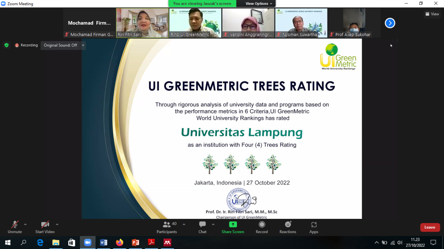The width and height of the screenshot is (444, 249).
Task: Expand video options arrow beside Start Video
Action: click(x=57, y=224)
